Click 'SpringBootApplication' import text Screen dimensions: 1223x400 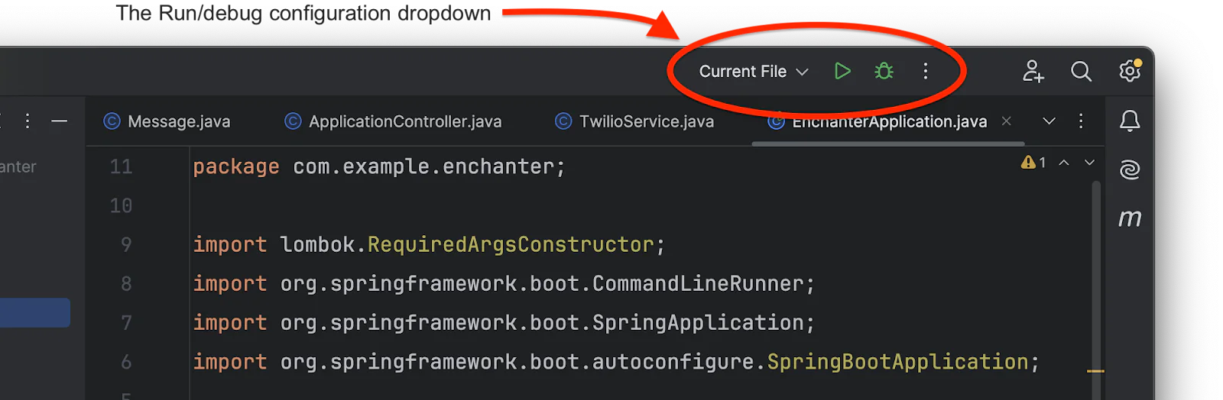click(898, 362)
